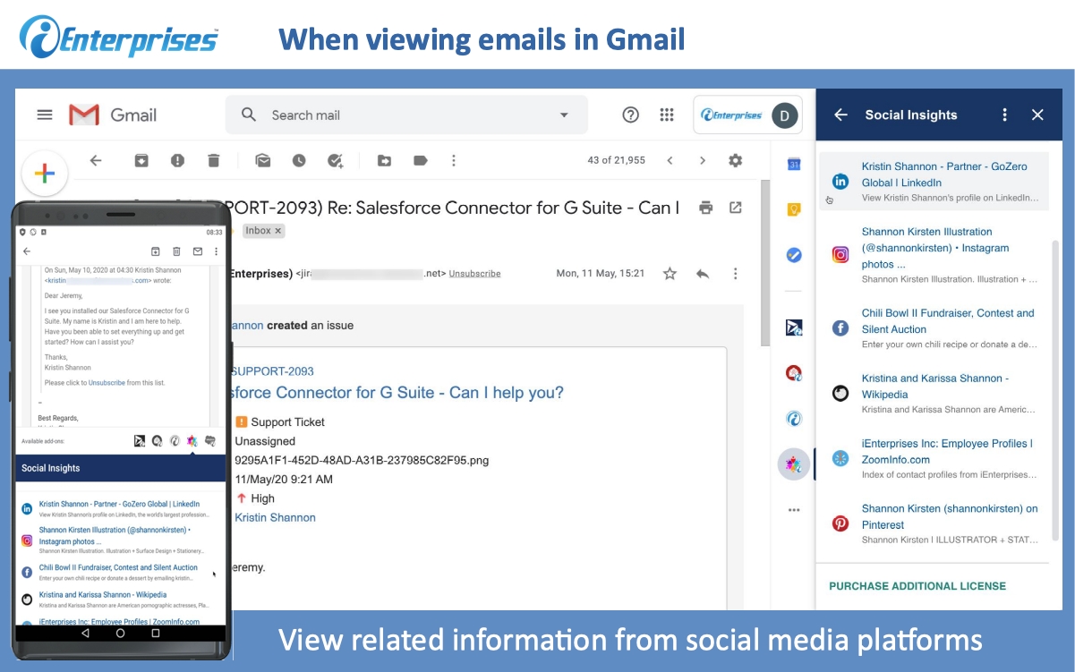Open toolbar More options three dots
1075x672 pixels.
454,160
